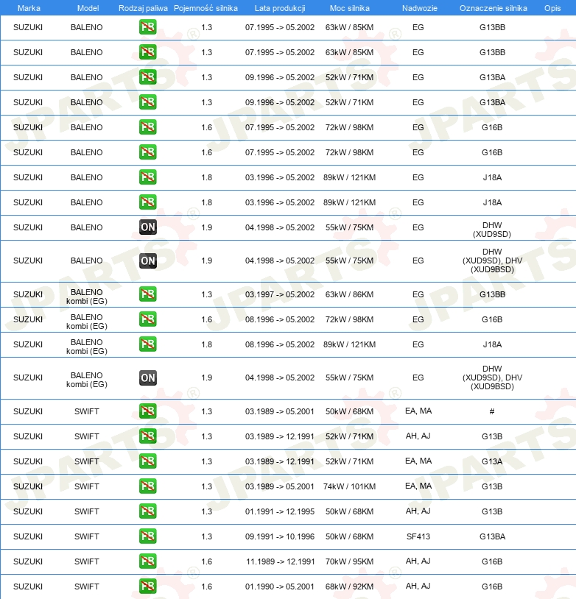Click the '11.1989 -> 12.1991' production years cell
576x599 pixels.
point(280,561)
